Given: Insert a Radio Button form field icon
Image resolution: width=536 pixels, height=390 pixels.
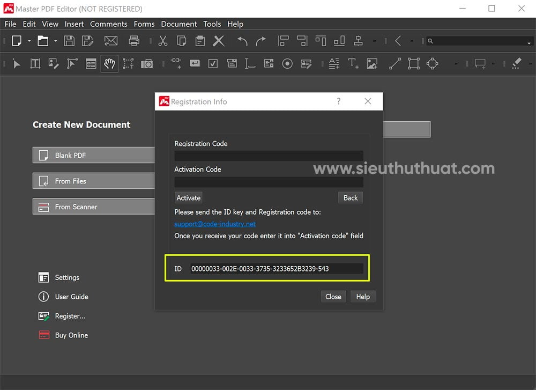Looking at the screenshot, I should 287,64.
